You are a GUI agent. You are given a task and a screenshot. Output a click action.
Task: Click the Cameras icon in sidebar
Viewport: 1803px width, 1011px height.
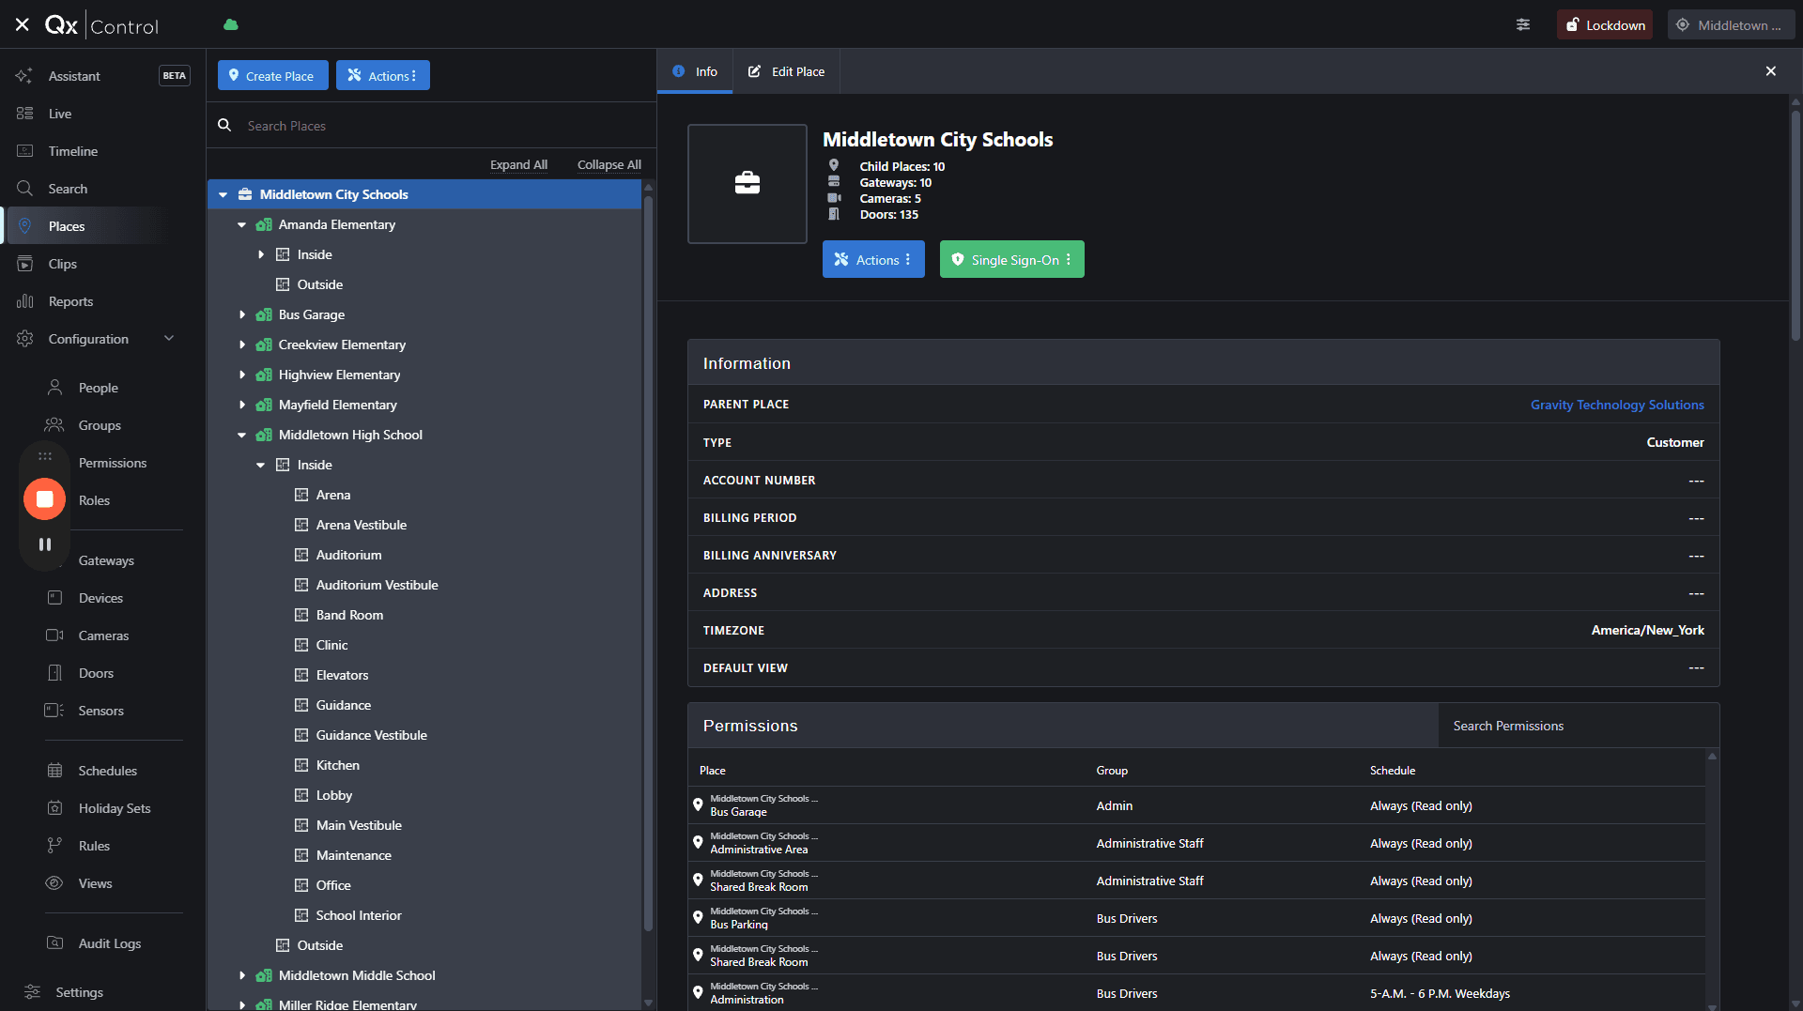[x=54, y=636]
